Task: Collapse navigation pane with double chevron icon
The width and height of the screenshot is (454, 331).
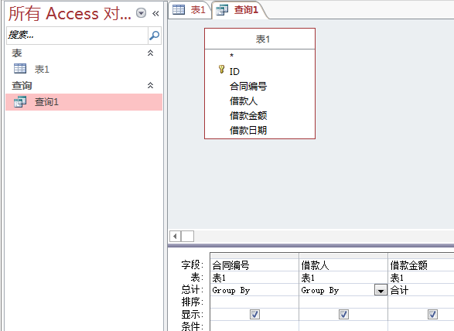Action: tap(155, 13)
